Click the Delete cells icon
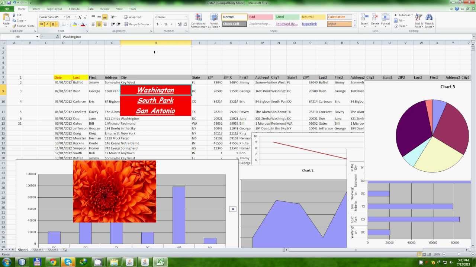The height and width of the screenshot is (267, 476). [x=375, y=17]
